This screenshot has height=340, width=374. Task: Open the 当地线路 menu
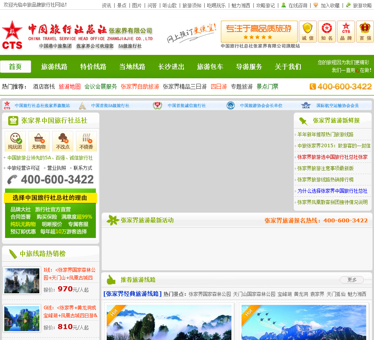(132, 67)
